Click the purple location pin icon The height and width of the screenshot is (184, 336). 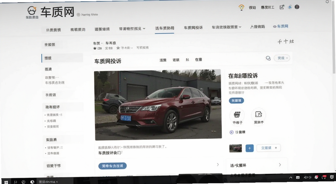tap(231, 132)
